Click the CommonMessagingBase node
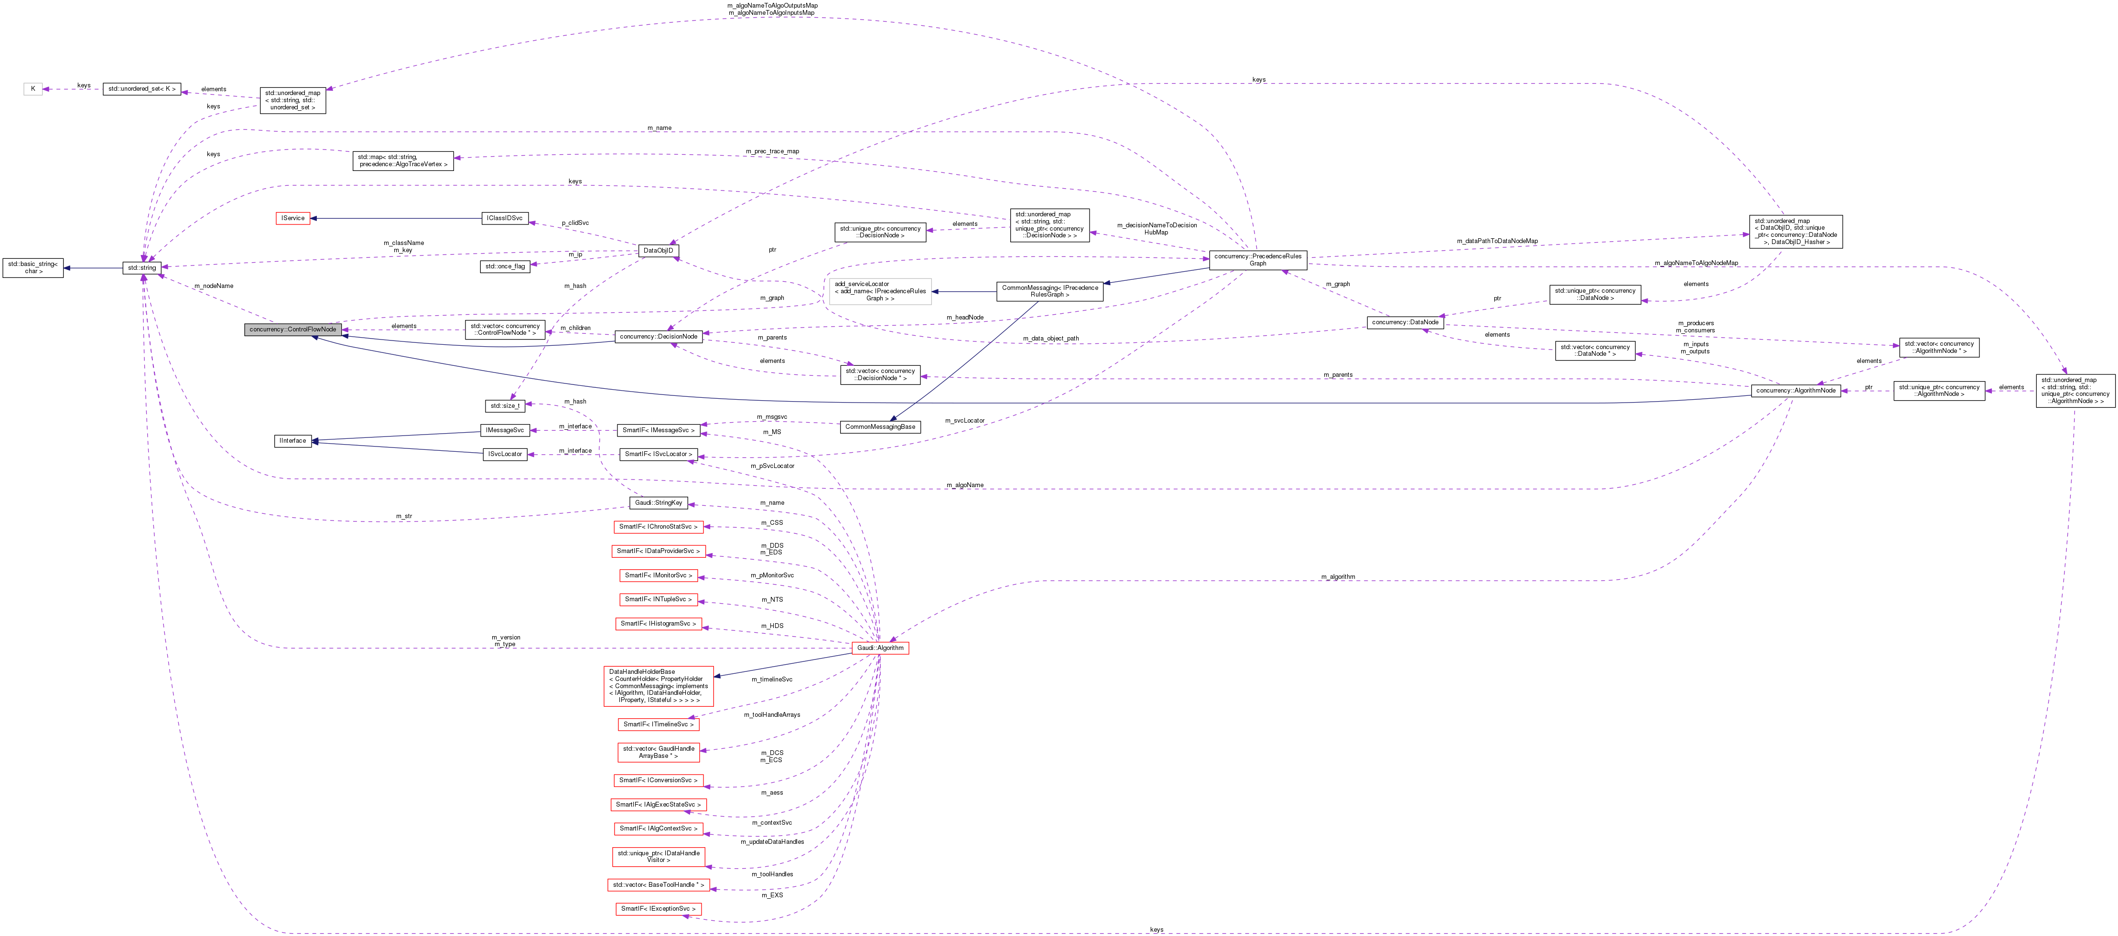Screen dimensions: 2118x936 pyautogui.click(x=881, y=426)
